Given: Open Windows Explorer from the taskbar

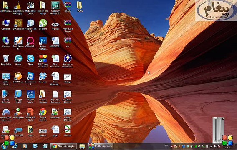Looking at the screenshot, I should [82, 146].
